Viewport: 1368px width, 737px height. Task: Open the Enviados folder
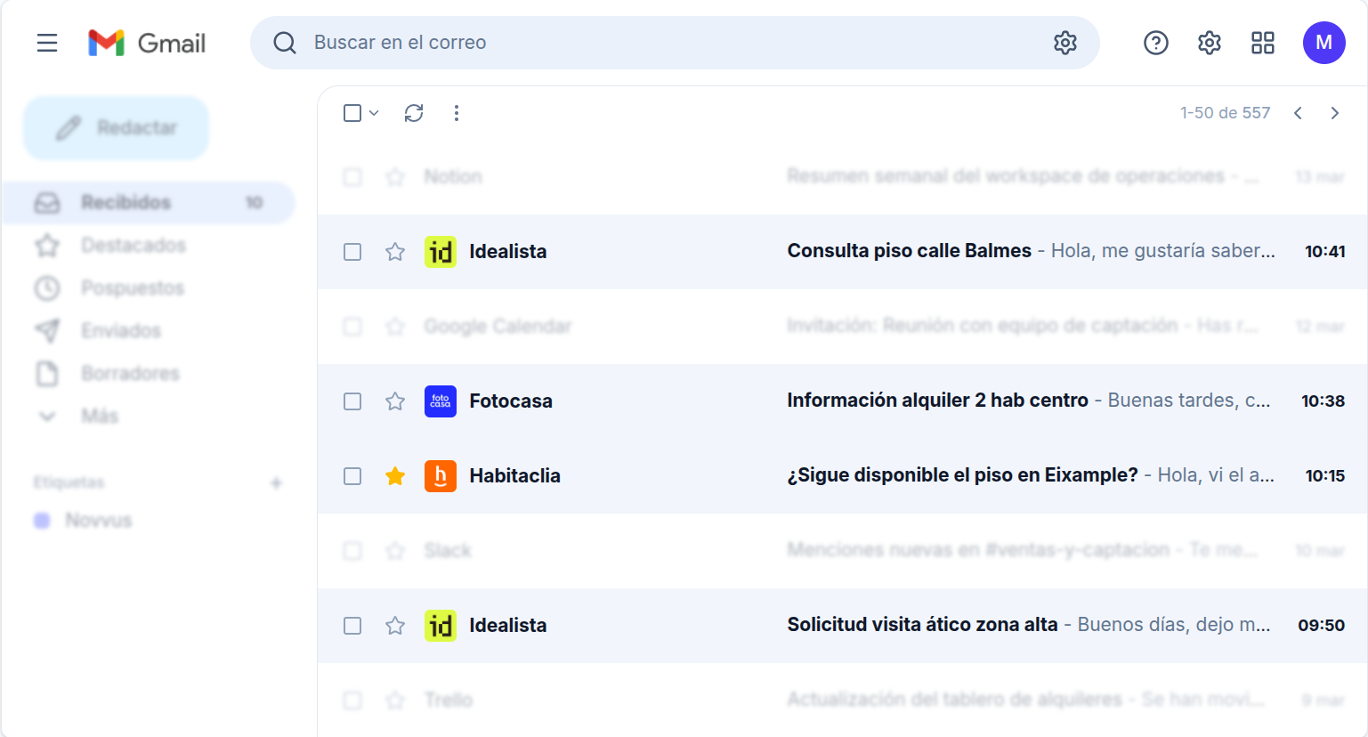tap(120, 331)
